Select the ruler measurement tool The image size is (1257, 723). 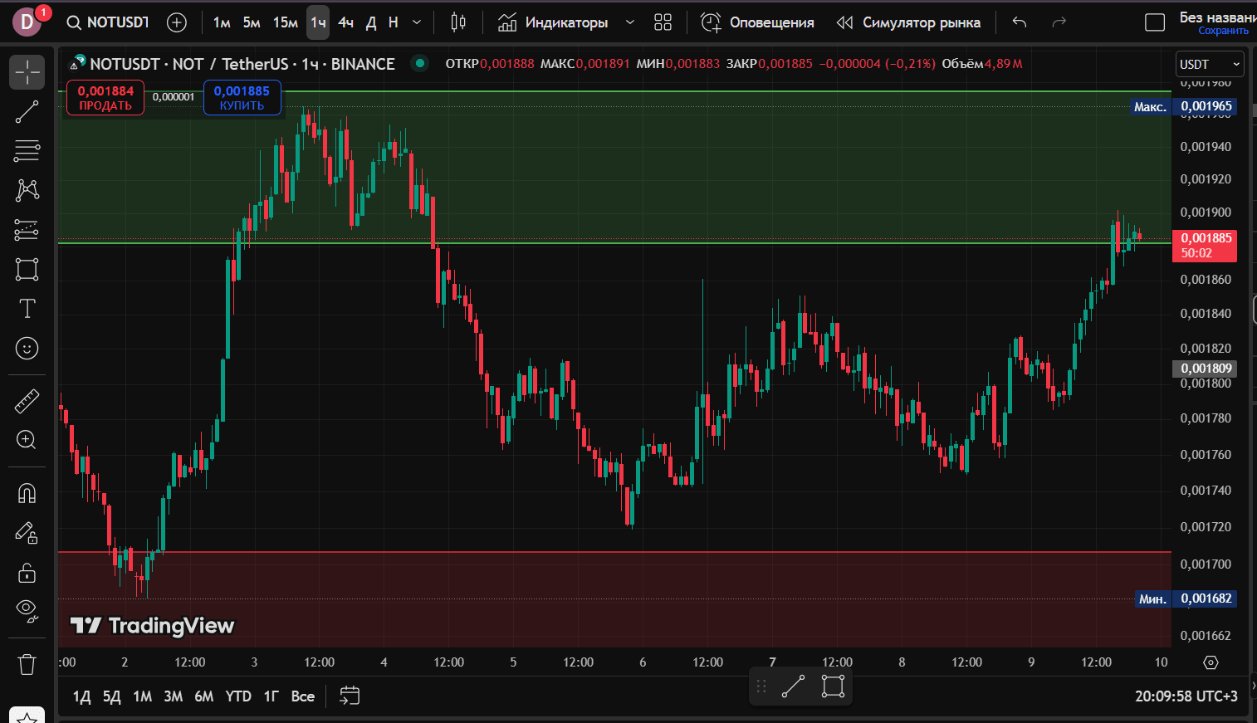27,402
